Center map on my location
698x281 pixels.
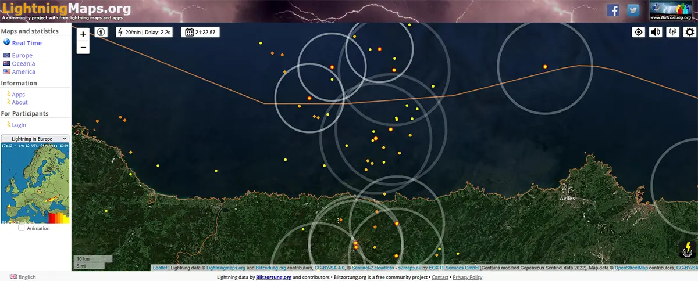[639, 32]
